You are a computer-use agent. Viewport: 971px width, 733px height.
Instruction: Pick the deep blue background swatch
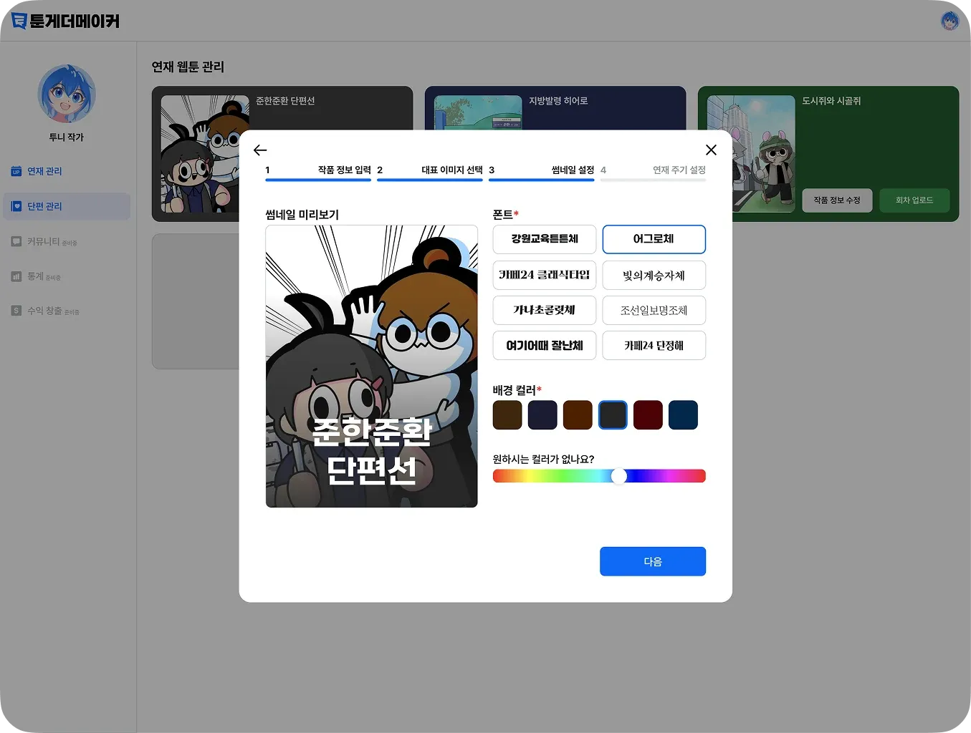(x=683, y=415)
